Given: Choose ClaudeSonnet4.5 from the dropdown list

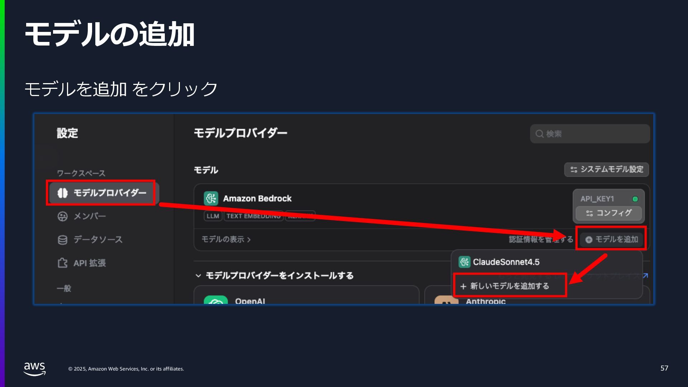Looking at the screenshot, I should tap(505, 262).
